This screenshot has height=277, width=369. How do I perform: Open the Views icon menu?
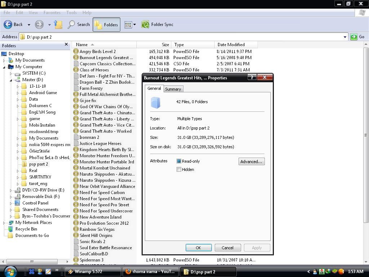coord(128,25)
